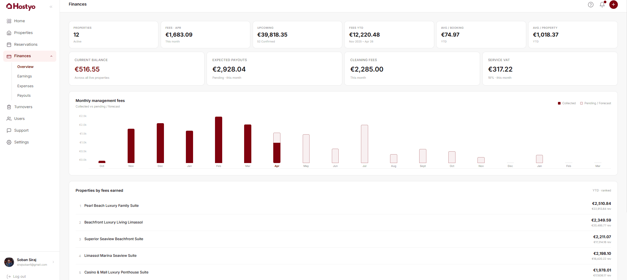
Task: Toggle the Collected legend series
Action: pos(566,103)
